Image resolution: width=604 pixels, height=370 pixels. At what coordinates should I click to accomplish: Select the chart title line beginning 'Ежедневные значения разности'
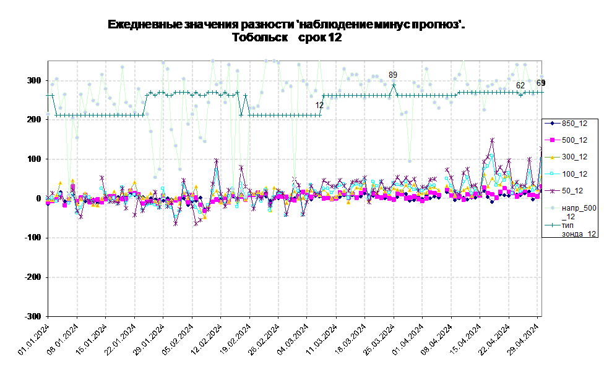coord(286,25)
